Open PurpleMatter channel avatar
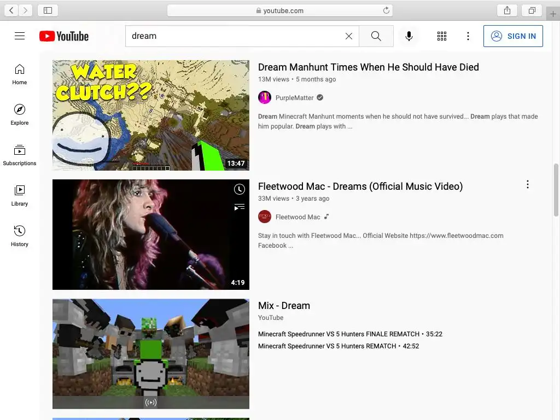This screenshot has height=420, width=560. click(x=265, y=97)
